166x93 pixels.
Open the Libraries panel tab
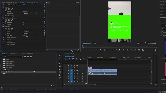click(163, 5)
